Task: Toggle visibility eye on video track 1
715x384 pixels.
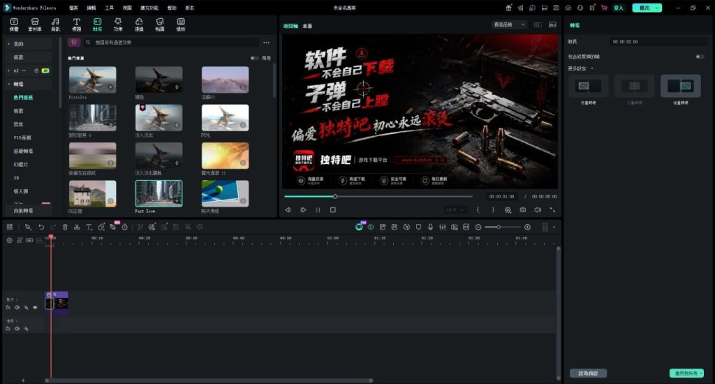Action: point(35,307)
